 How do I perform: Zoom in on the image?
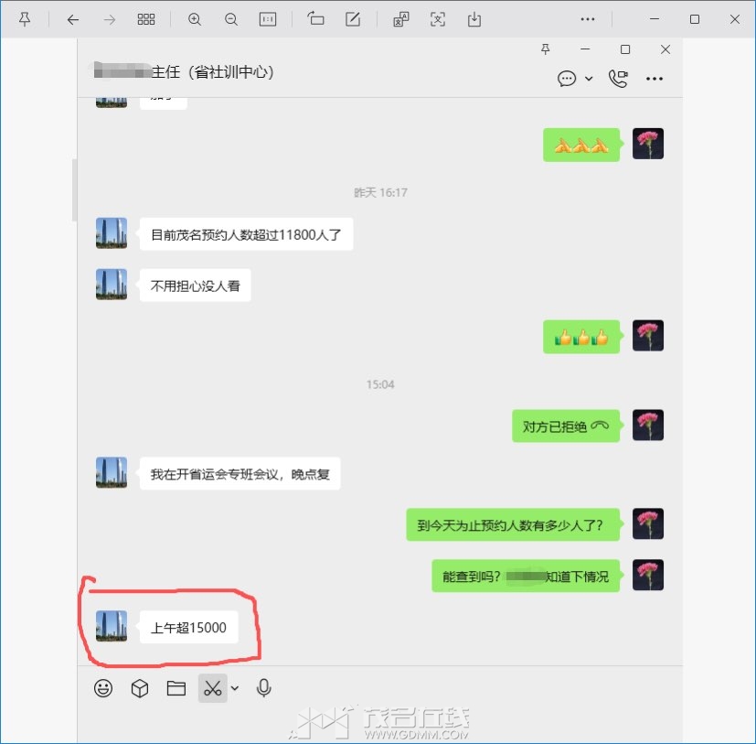pyautogui.click(x=194, y=19)
